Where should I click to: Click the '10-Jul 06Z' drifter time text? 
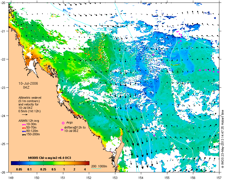pyautogui.click(x=71, y=131)
